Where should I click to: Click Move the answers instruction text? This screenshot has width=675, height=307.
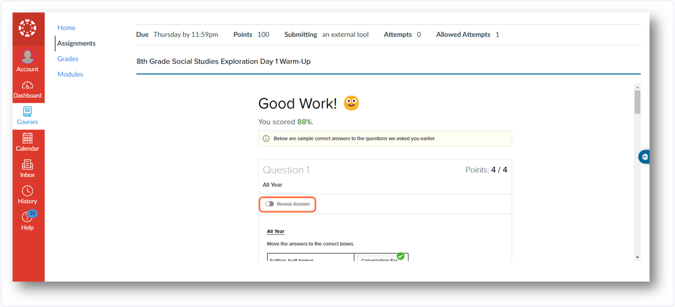click(x=310, y=244)
